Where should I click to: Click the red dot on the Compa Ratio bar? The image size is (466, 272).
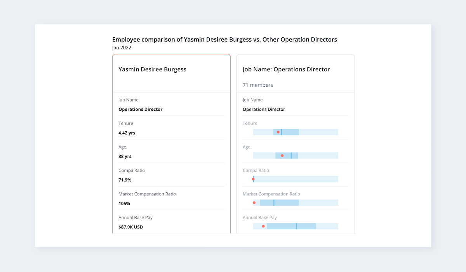[253, 179]
